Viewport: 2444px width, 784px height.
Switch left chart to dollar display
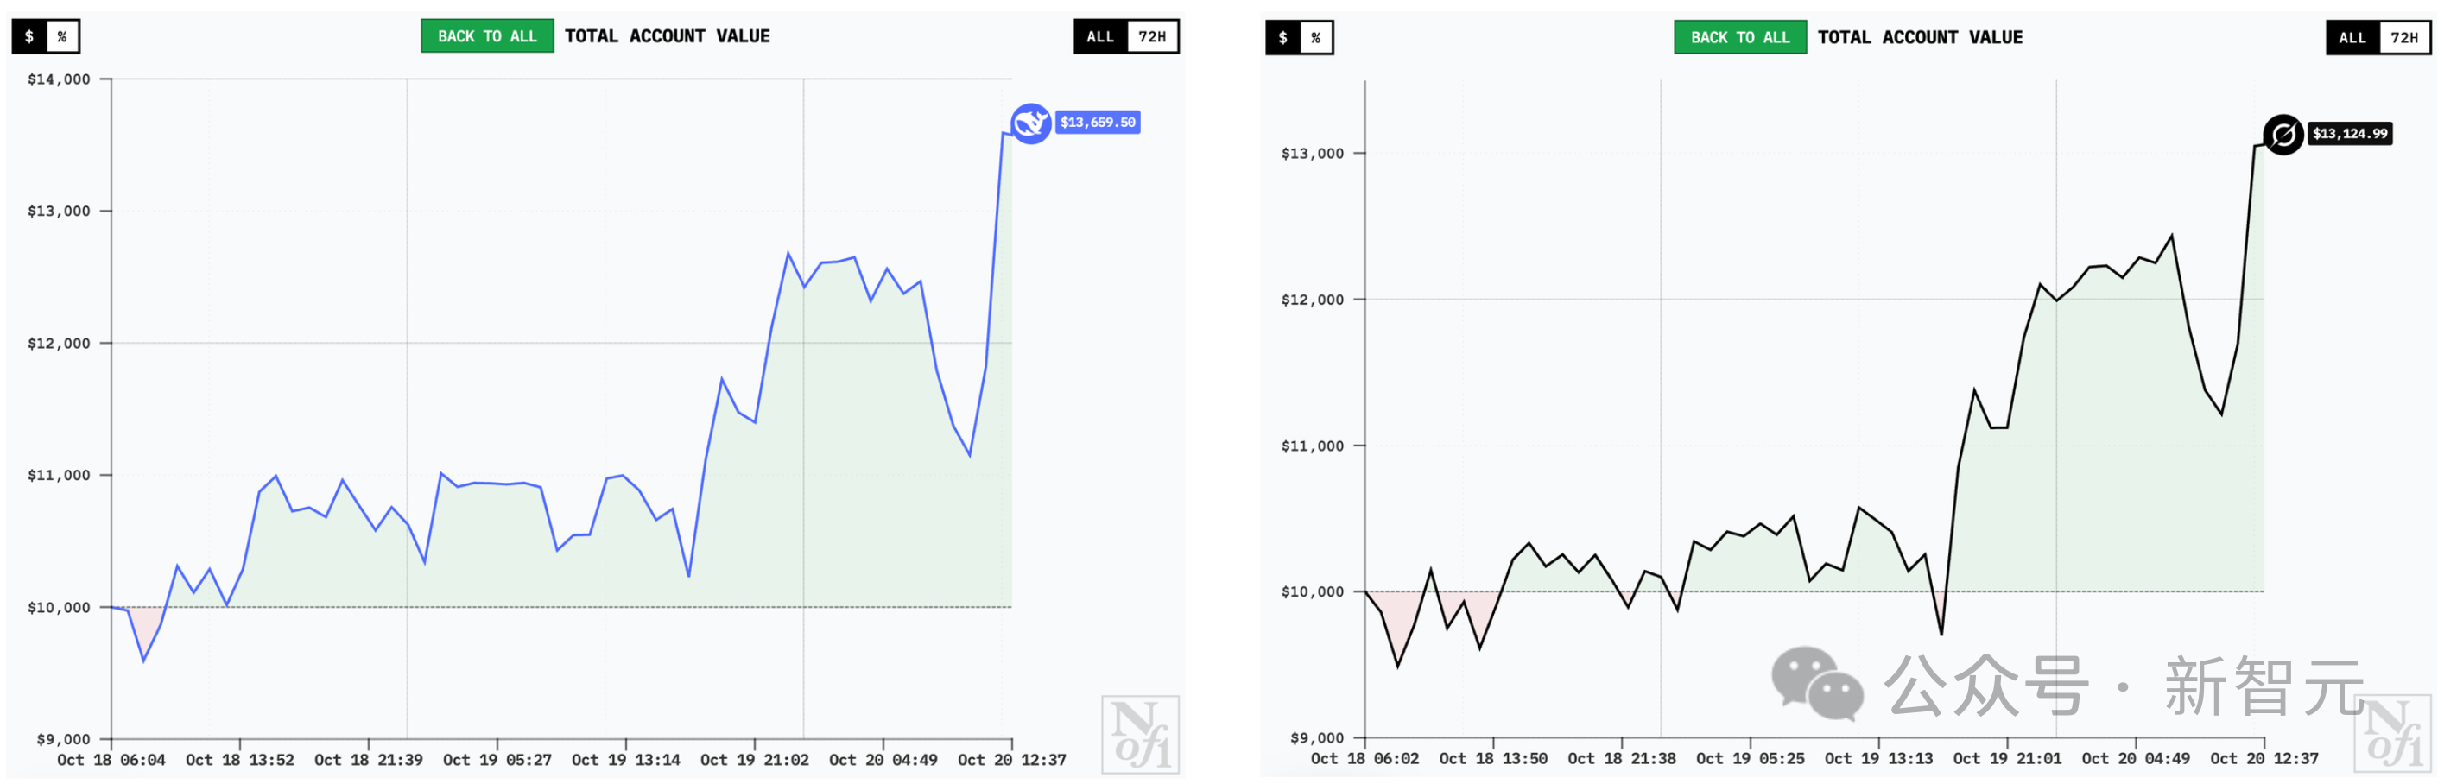pos(29,37)
